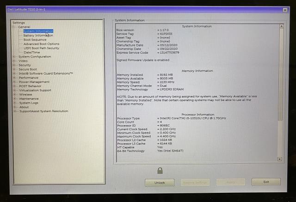This screenshot has height=202, width=296.
Task: Expand the Power Management node
Action: 14,82
